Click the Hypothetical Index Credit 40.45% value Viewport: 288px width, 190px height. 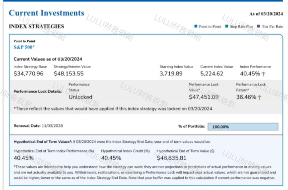click(111, 158)
